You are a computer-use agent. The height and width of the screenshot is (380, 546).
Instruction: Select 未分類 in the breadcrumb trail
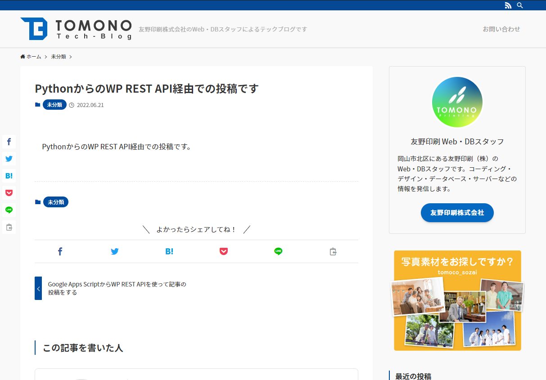click(58, 56)
